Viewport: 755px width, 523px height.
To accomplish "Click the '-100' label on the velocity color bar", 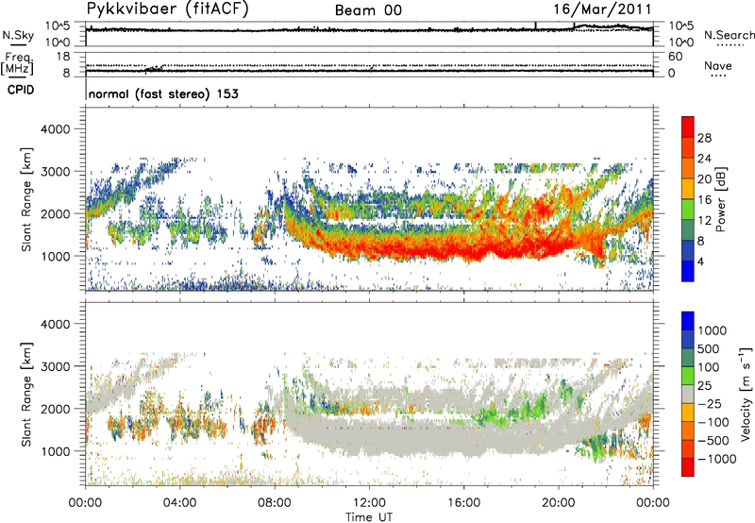I will (713, 422).
